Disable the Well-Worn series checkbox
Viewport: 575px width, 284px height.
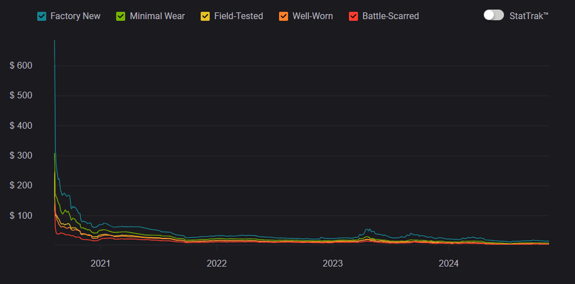coord(284,16)
